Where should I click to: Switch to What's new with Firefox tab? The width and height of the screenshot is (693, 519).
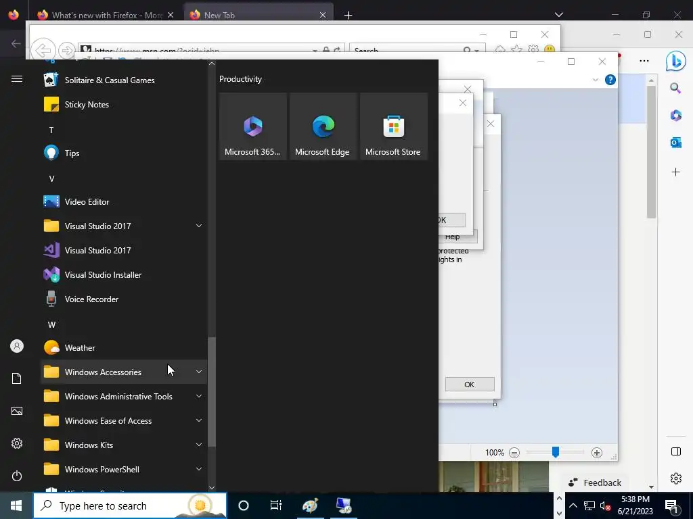coord(106,15)
